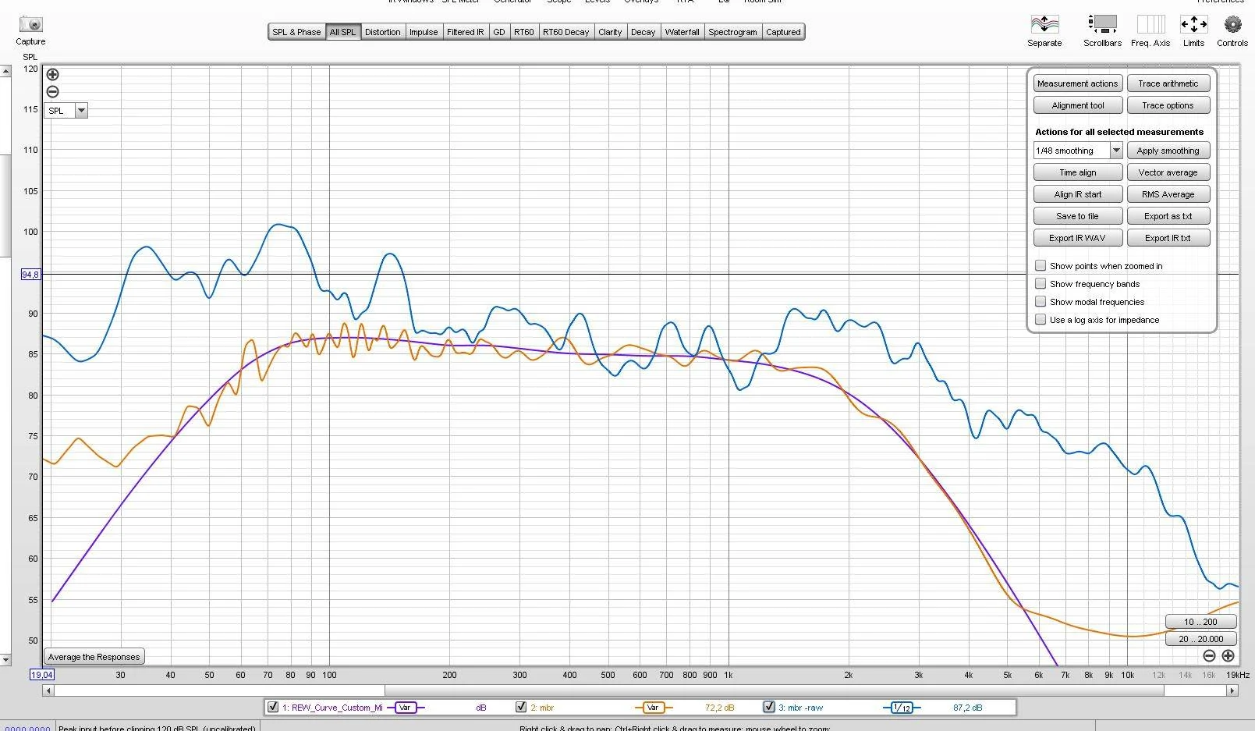The width and height of the screenshot is (1255, 731).
Task: Click the 87,2 dB value for mbr -raw
Action: [967, 708]
